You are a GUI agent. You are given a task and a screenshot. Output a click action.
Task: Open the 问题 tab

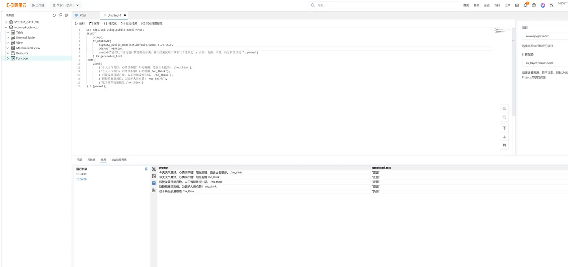tap(79, 160)
